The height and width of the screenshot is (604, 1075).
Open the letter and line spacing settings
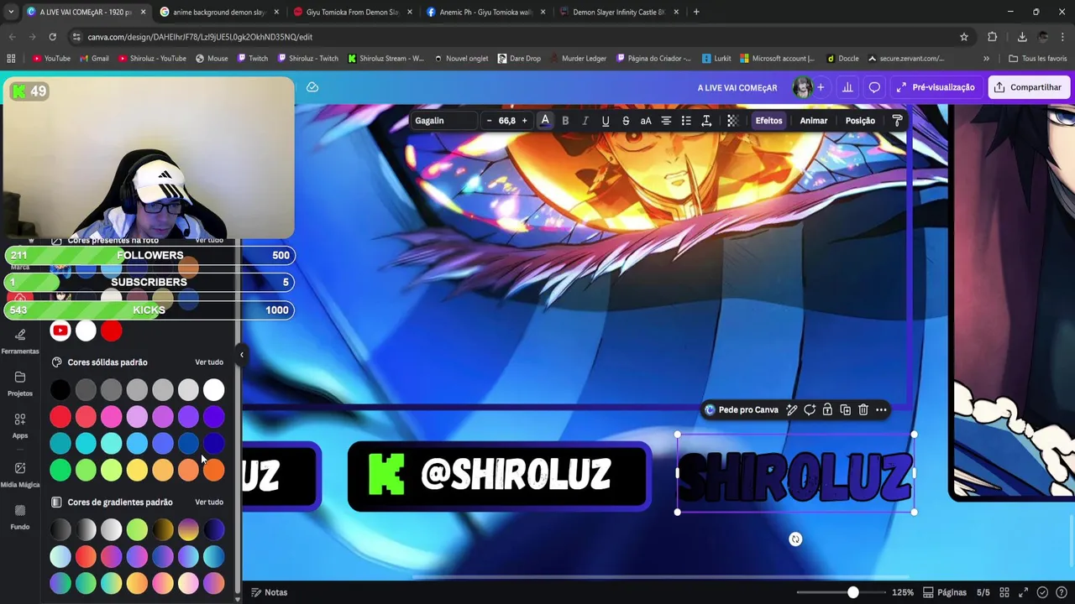point(706,121)
